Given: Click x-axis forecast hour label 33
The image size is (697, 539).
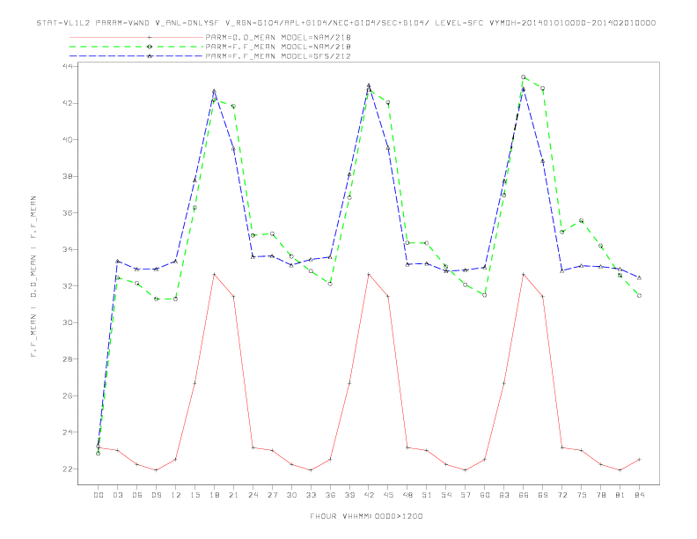Looking at the screenshot, I should [x=311, y=495].
